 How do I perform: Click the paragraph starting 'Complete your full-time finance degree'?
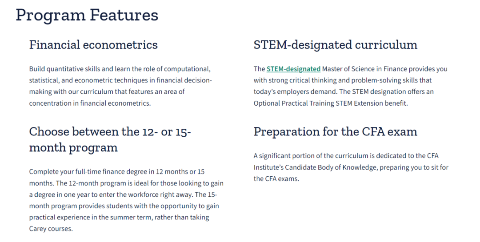click(x=126, y=200)
